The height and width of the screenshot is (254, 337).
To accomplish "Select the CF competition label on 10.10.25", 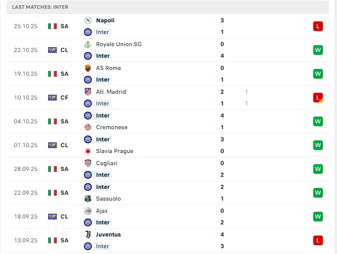I will point(65,98).
